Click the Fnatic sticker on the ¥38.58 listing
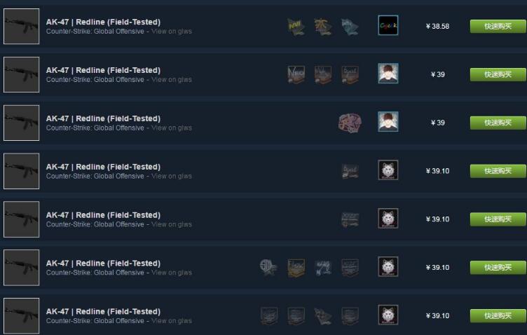This screenshot has width=527, height=335. pyautogui.click(x=322, y=27)
